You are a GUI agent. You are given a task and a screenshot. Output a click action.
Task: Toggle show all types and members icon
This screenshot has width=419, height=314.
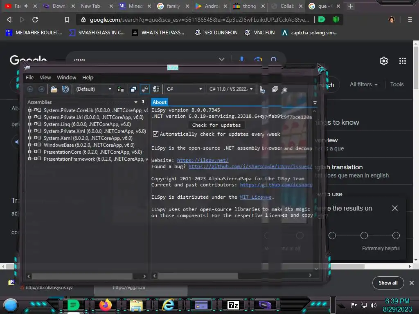point(156,89)
